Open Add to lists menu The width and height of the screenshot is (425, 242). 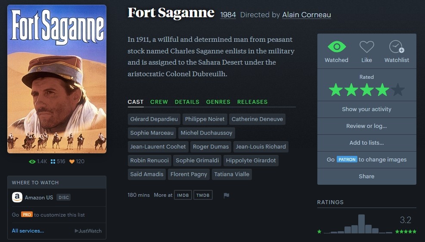coord(366,143)
